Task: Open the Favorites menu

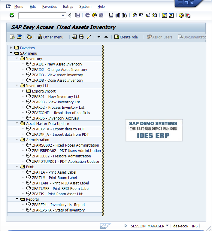Action: coord(50,7)
